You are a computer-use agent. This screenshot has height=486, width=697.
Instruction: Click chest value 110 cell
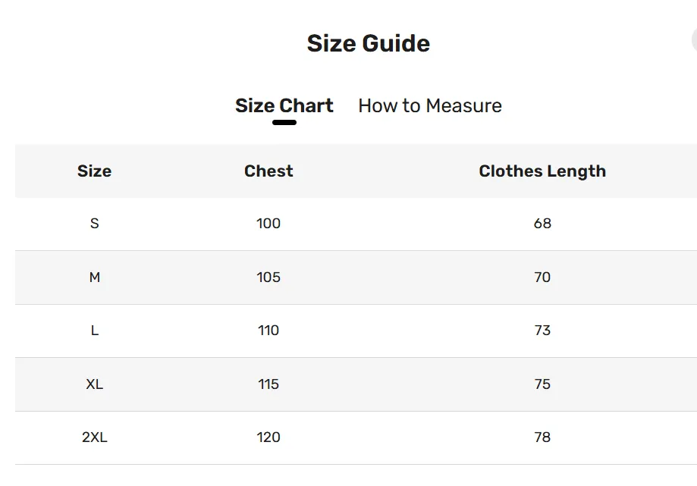tap(268, 331)
